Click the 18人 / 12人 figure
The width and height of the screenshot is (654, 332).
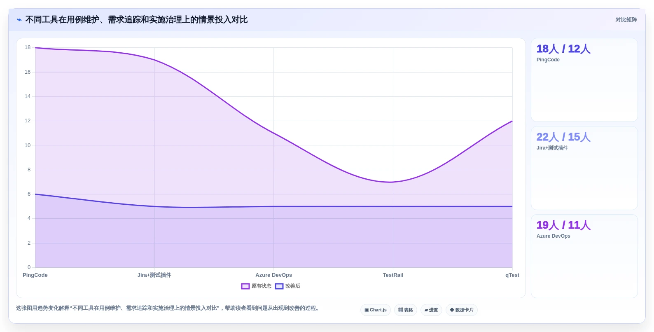[x=563, y=49]
